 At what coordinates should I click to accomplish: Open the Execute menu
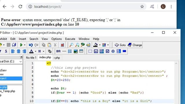70,39
